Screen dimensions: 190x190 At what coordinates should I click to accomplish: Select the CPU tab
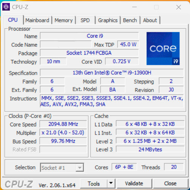tap(13, 20)
